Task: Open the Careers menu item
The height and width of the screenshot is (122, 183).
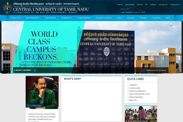Action: click(131, 18)
